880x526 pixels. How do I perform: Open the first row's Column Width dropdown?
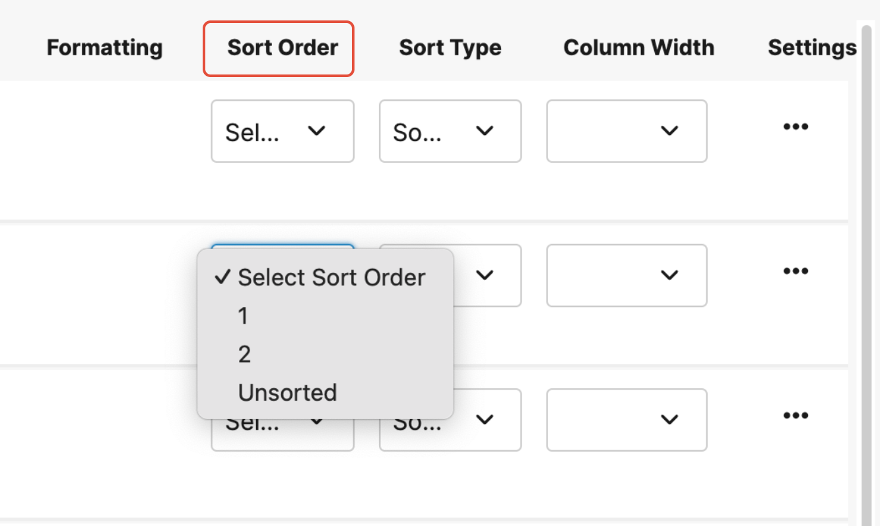click(x=626, y=131)
